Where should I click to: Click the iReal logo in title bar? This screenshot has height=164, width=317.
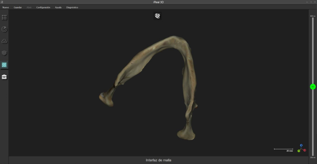point(2,2)
